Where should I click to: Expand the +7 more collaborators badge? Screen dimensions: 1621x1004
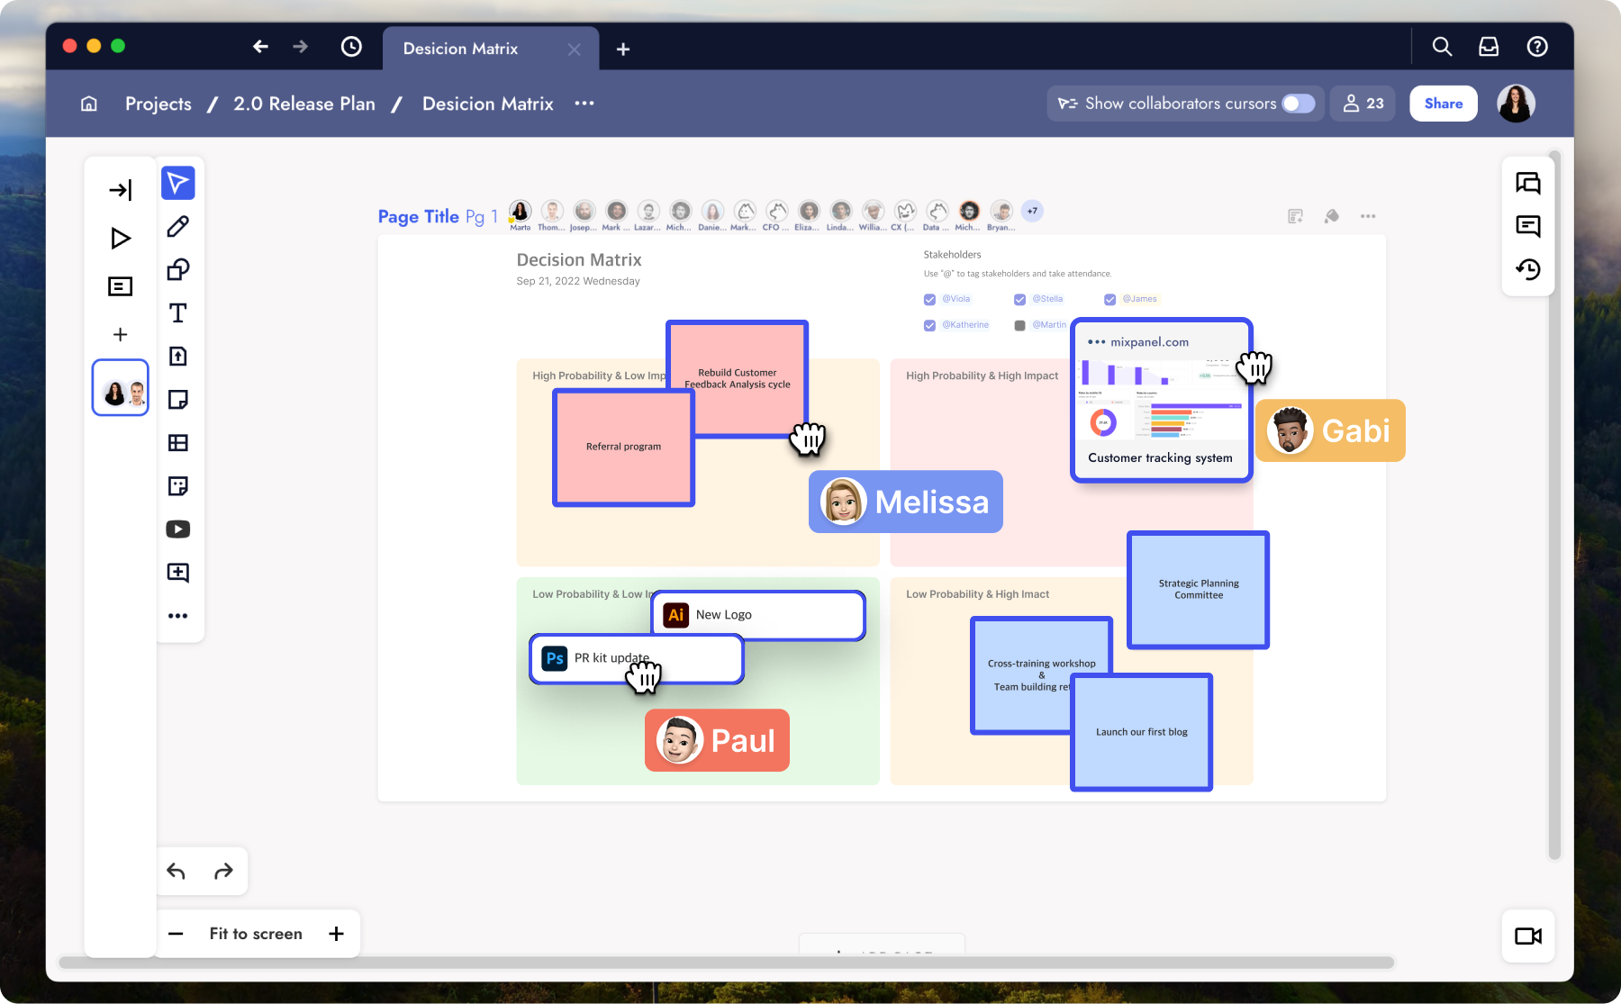click(1032, 211)
